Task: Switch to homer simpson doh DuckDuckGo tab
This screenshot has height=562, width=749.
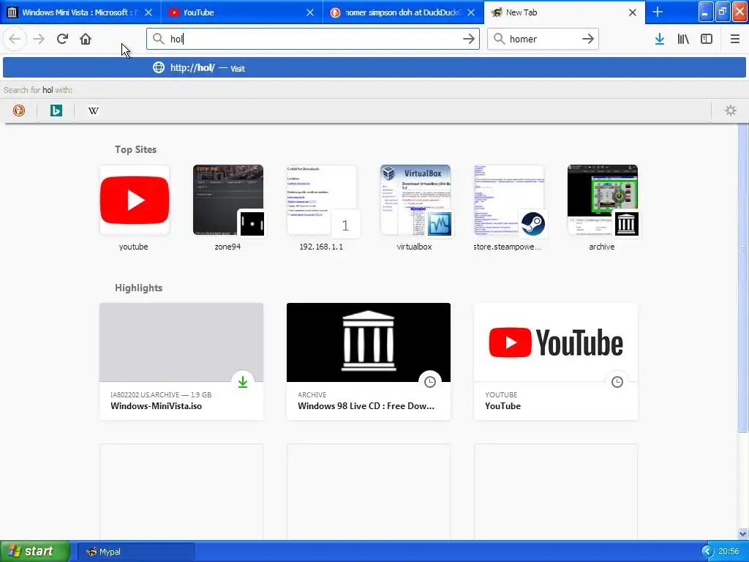Action: tap(403, 12)
